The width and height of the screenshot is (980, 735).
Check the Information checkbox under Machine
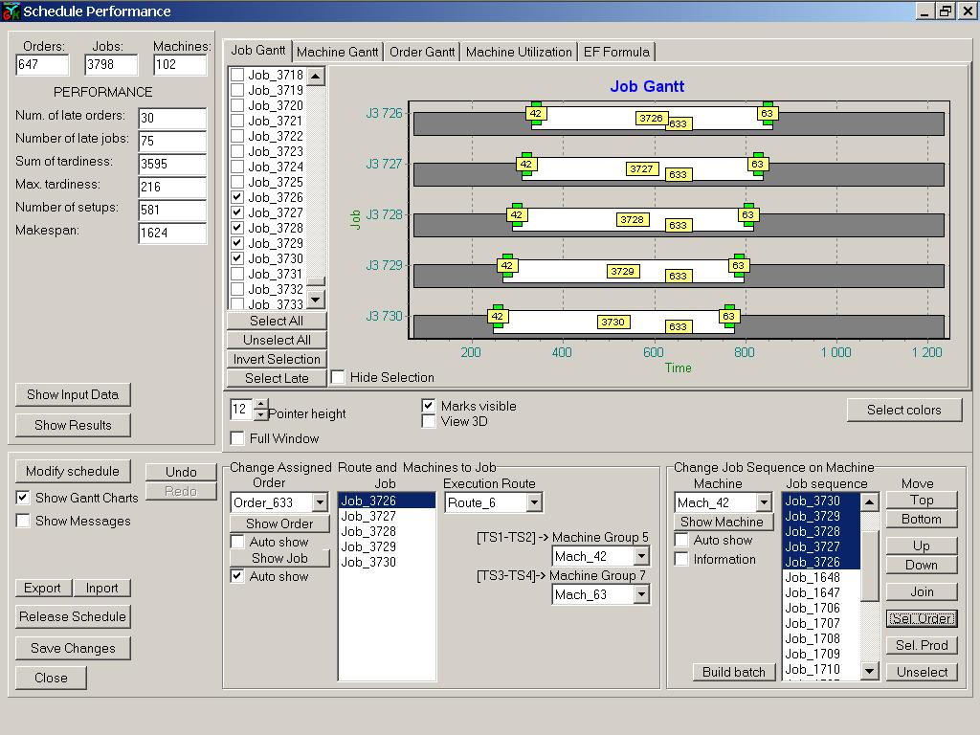pos(681,559)
